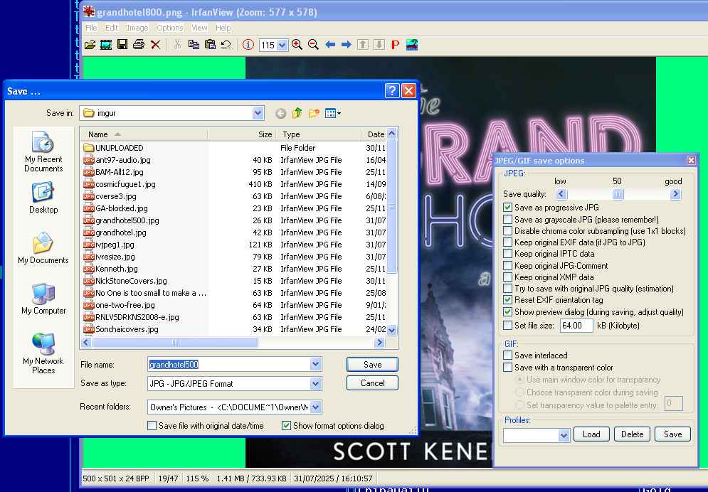Click the Up one level folder icon

point(297,113)
